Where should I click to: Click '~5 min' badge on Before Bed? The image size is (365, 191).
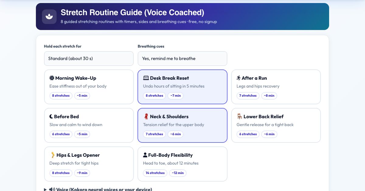coord(82,134)
